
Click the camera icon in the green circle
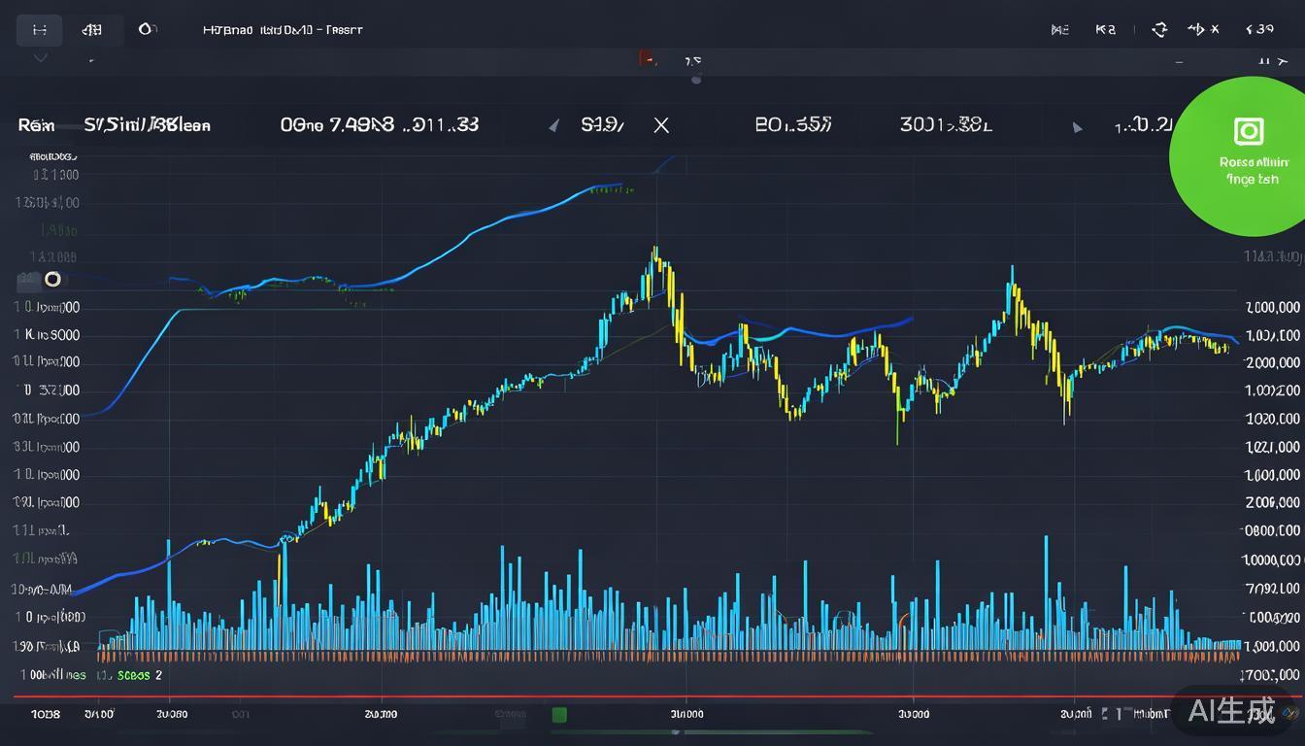(x=1248, y=131)
